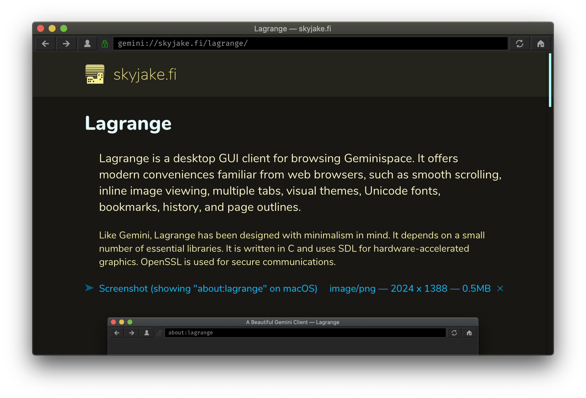Click the blue arrow beside Screenshot link

(x=89, y=288)
